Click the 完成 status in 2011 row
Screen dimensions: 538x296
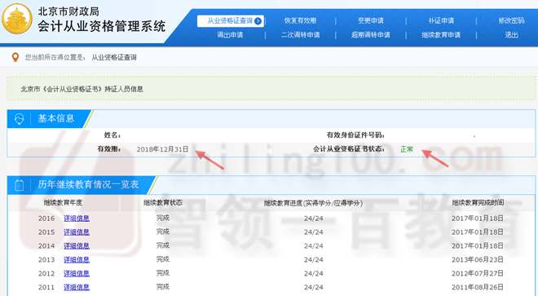163,286
